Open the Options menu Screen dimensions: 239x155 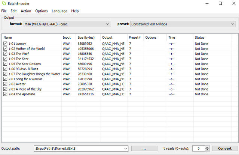[x=42, y=11]
